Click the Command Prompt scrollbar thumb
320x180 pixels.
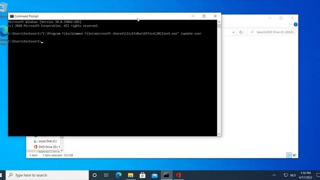(x=219, y=26)
